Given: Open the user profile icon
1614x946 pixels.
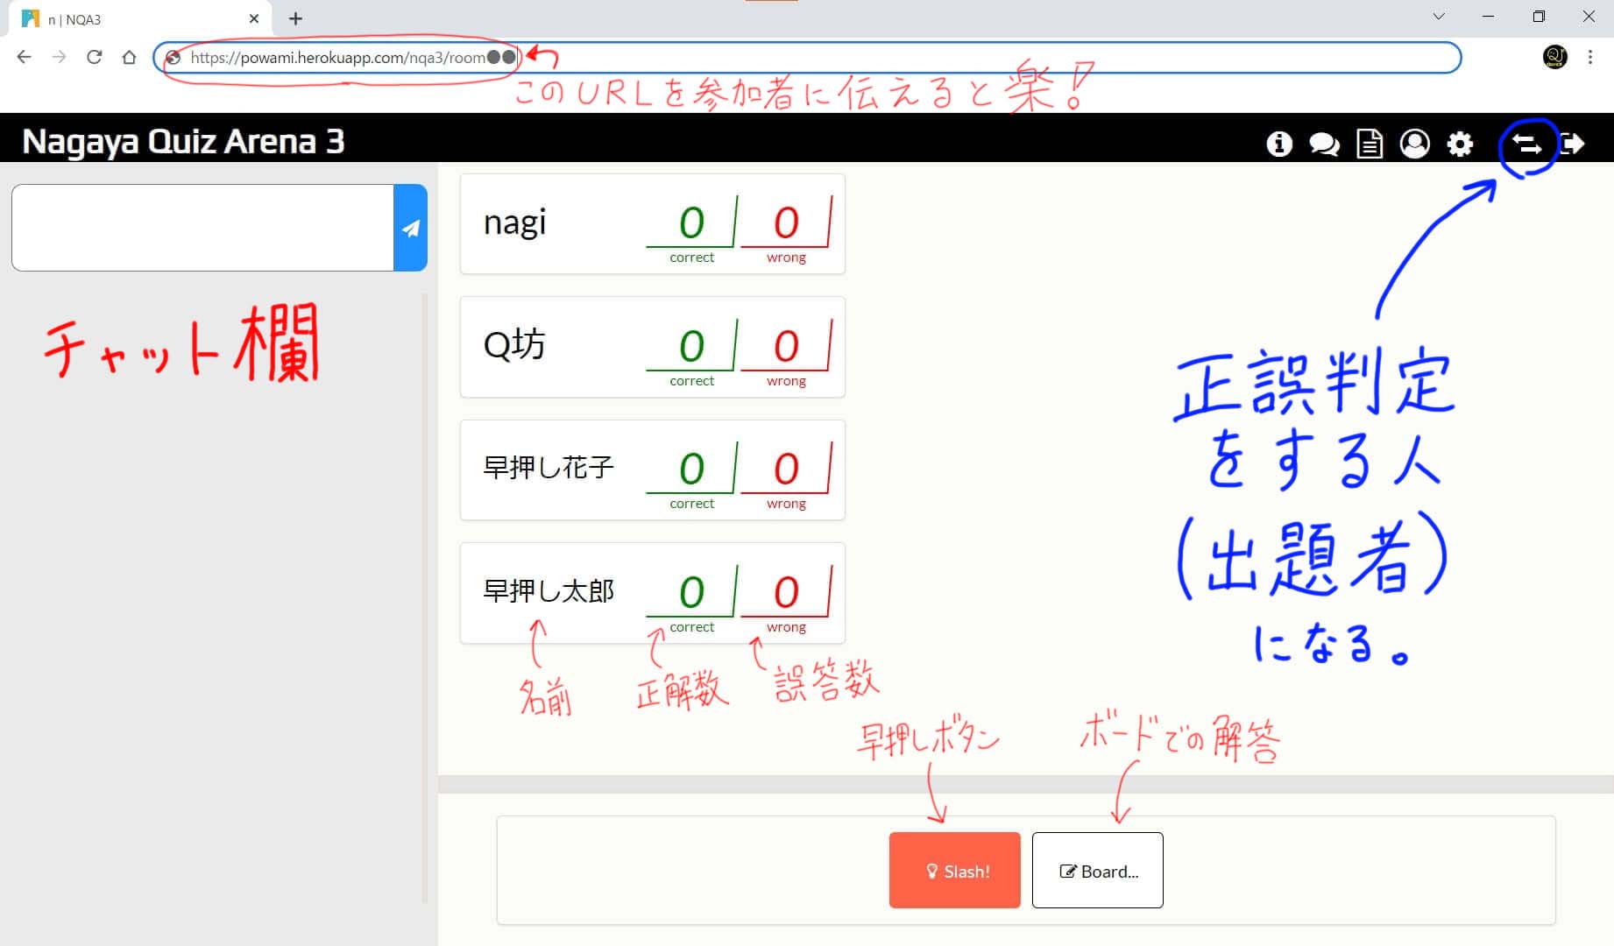Looking at the screenshot, I should click(1414, 144).
